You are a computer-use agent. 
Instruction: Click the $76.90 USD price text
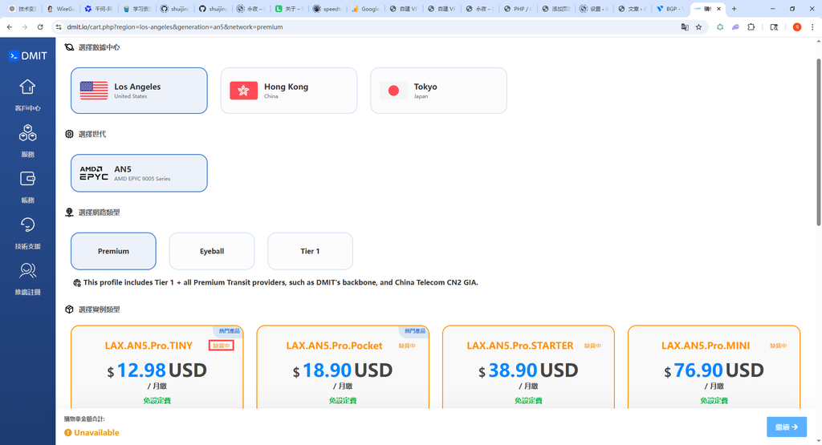coord(714,370)
